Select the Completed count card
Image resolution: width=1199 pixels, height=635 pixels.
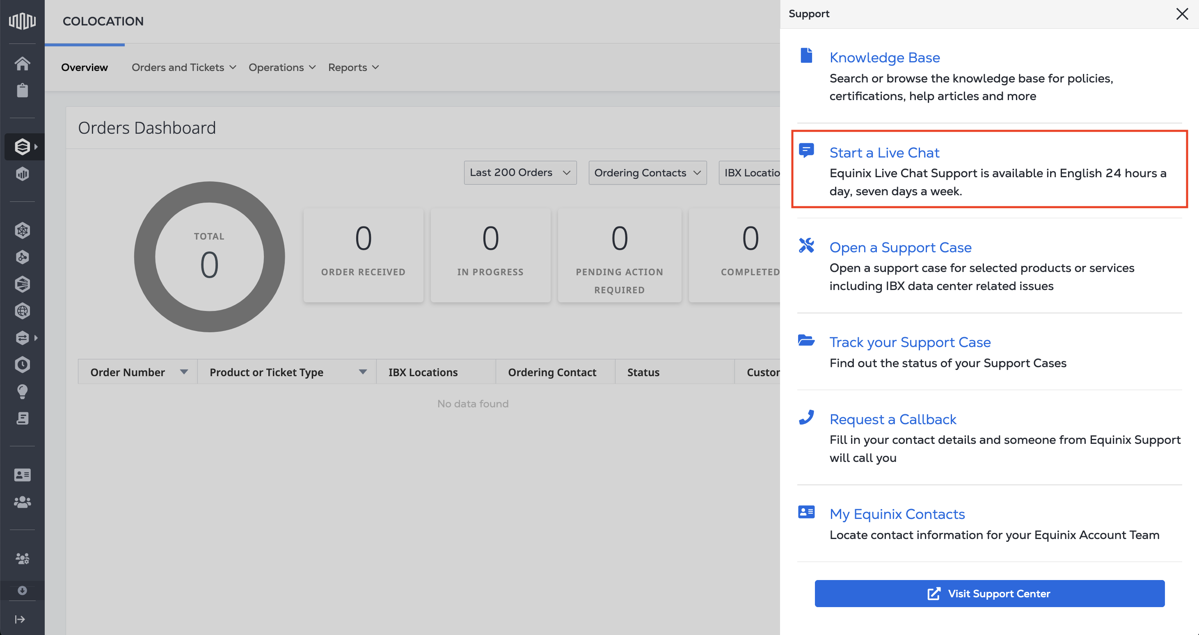click(x=735, y=256)
